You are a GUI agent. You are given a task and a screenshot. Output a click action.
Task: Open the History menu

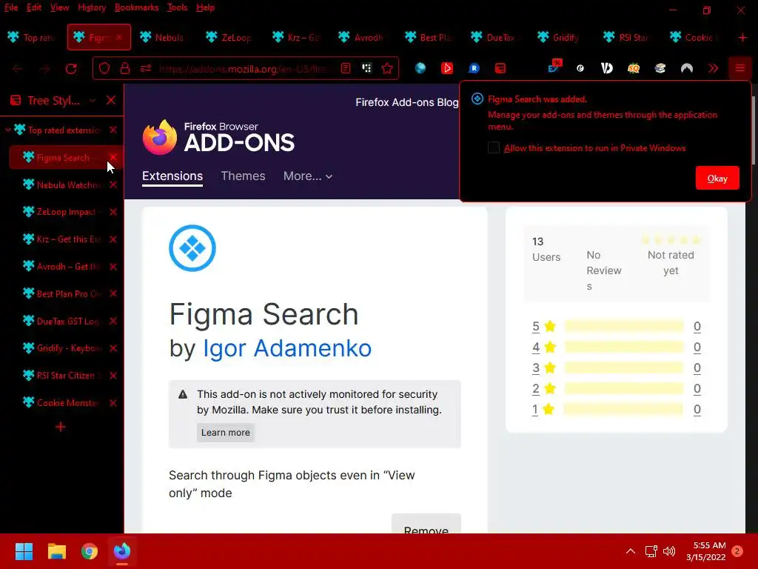click(92, 7)
